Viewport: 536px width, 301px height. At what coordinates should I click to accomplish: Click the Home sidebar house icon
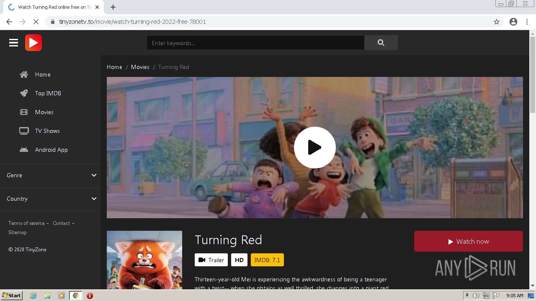(24, 74)
